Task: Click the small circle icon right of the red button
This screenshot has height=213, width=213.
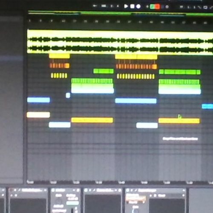Action: click(167, 7)
